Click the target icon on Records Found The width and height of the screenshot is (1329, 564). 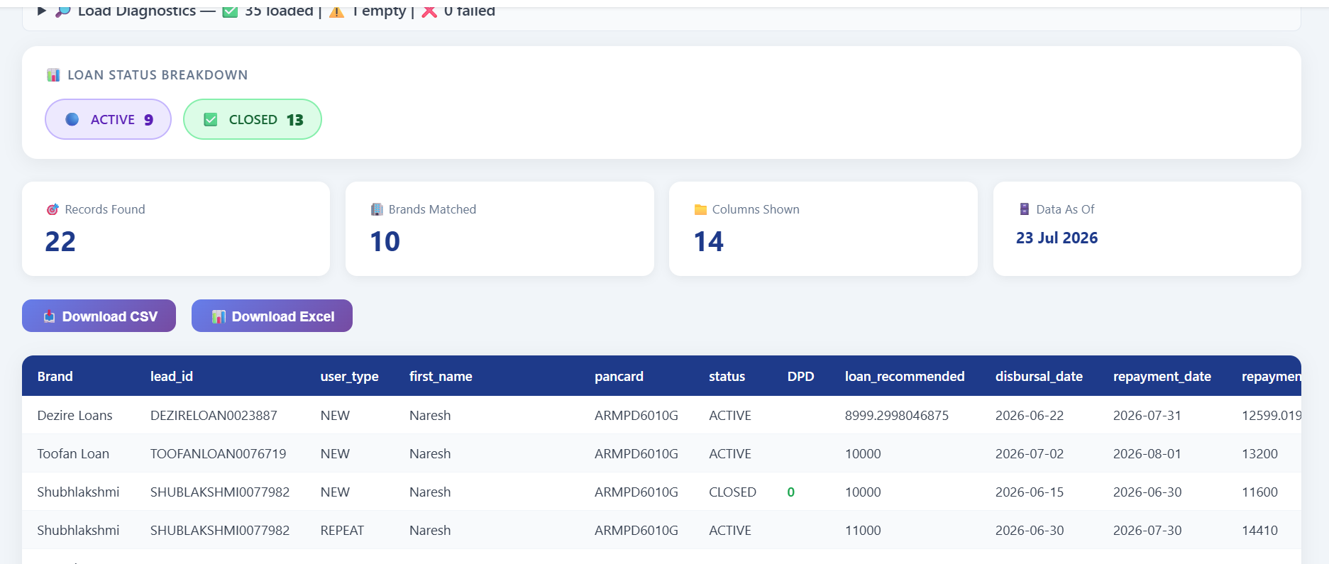point(53,209)
